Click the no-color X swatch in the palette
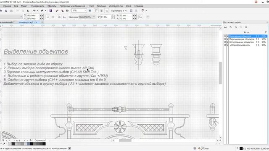Screen dimensions: 269x151 click(10, 144)
